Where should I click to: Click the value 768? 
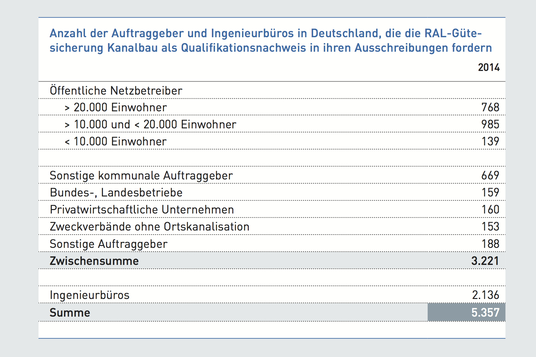click(490, 108)
